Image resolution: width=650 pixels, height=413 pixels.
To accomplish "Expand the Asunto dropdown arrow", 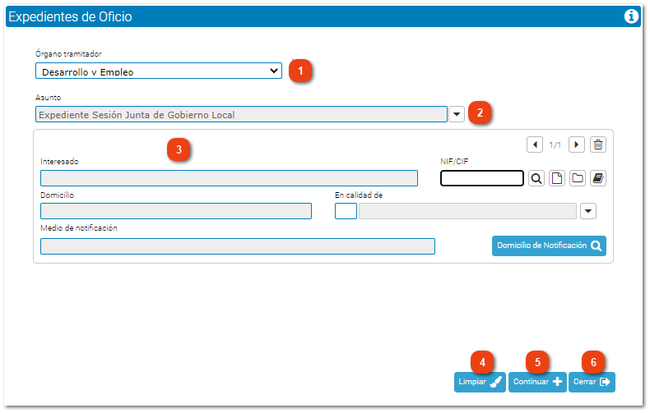I will pos(457,114).
